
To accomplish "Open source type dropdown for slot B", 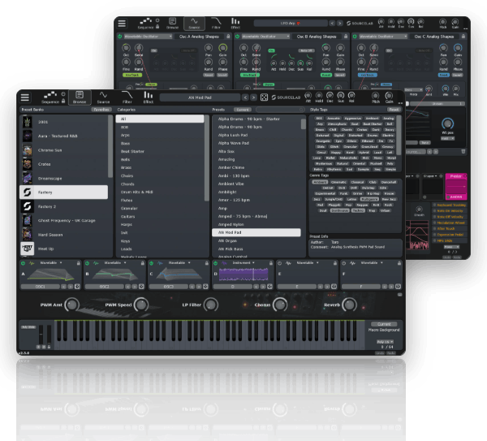I will (115, 263).
